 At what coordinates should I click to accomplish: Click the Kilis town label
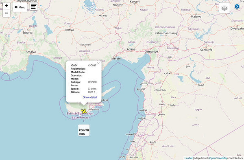point(170,57)
